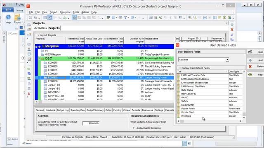The height and width of the screenshot is (148, 264).
Task: Click the Zoom In magnifier icon
Action: pos(190,17)
